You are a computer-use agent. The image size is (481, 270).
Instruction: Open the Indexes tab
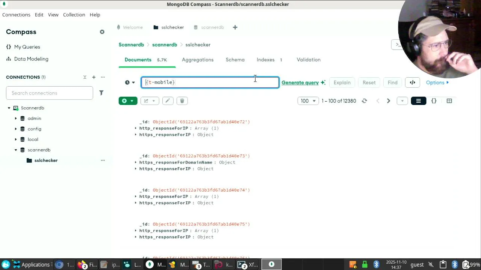pyautogui.click(x=269, y=60)
